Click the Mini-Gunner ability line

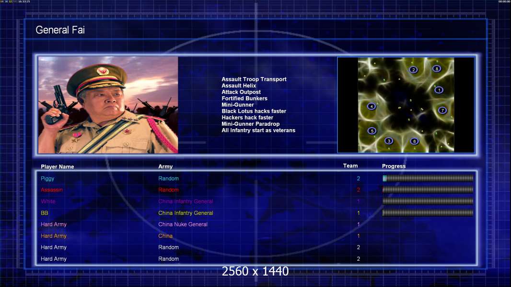238,105
